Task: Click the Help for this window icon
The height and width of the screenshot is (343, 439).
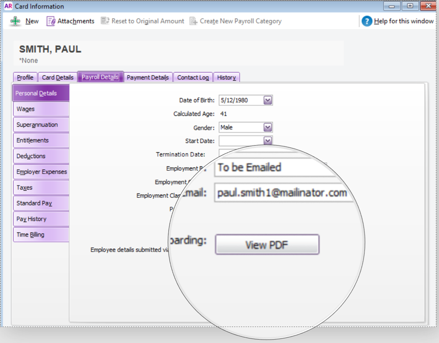Action: click(366, 21)
